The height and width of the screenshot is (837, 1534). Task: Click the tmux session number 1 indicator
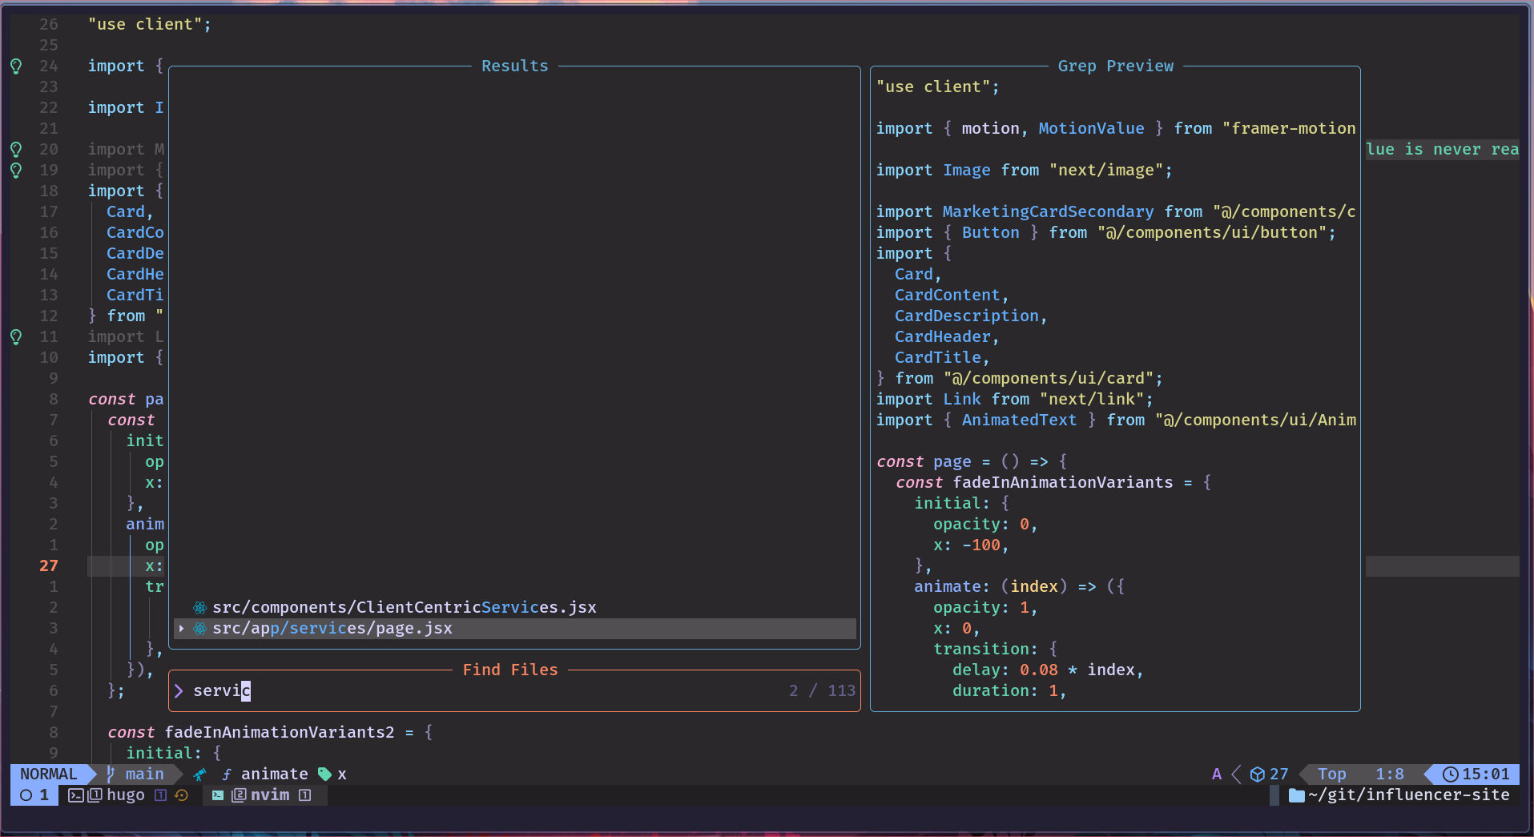pyautogui.click(x=34, y=795)
